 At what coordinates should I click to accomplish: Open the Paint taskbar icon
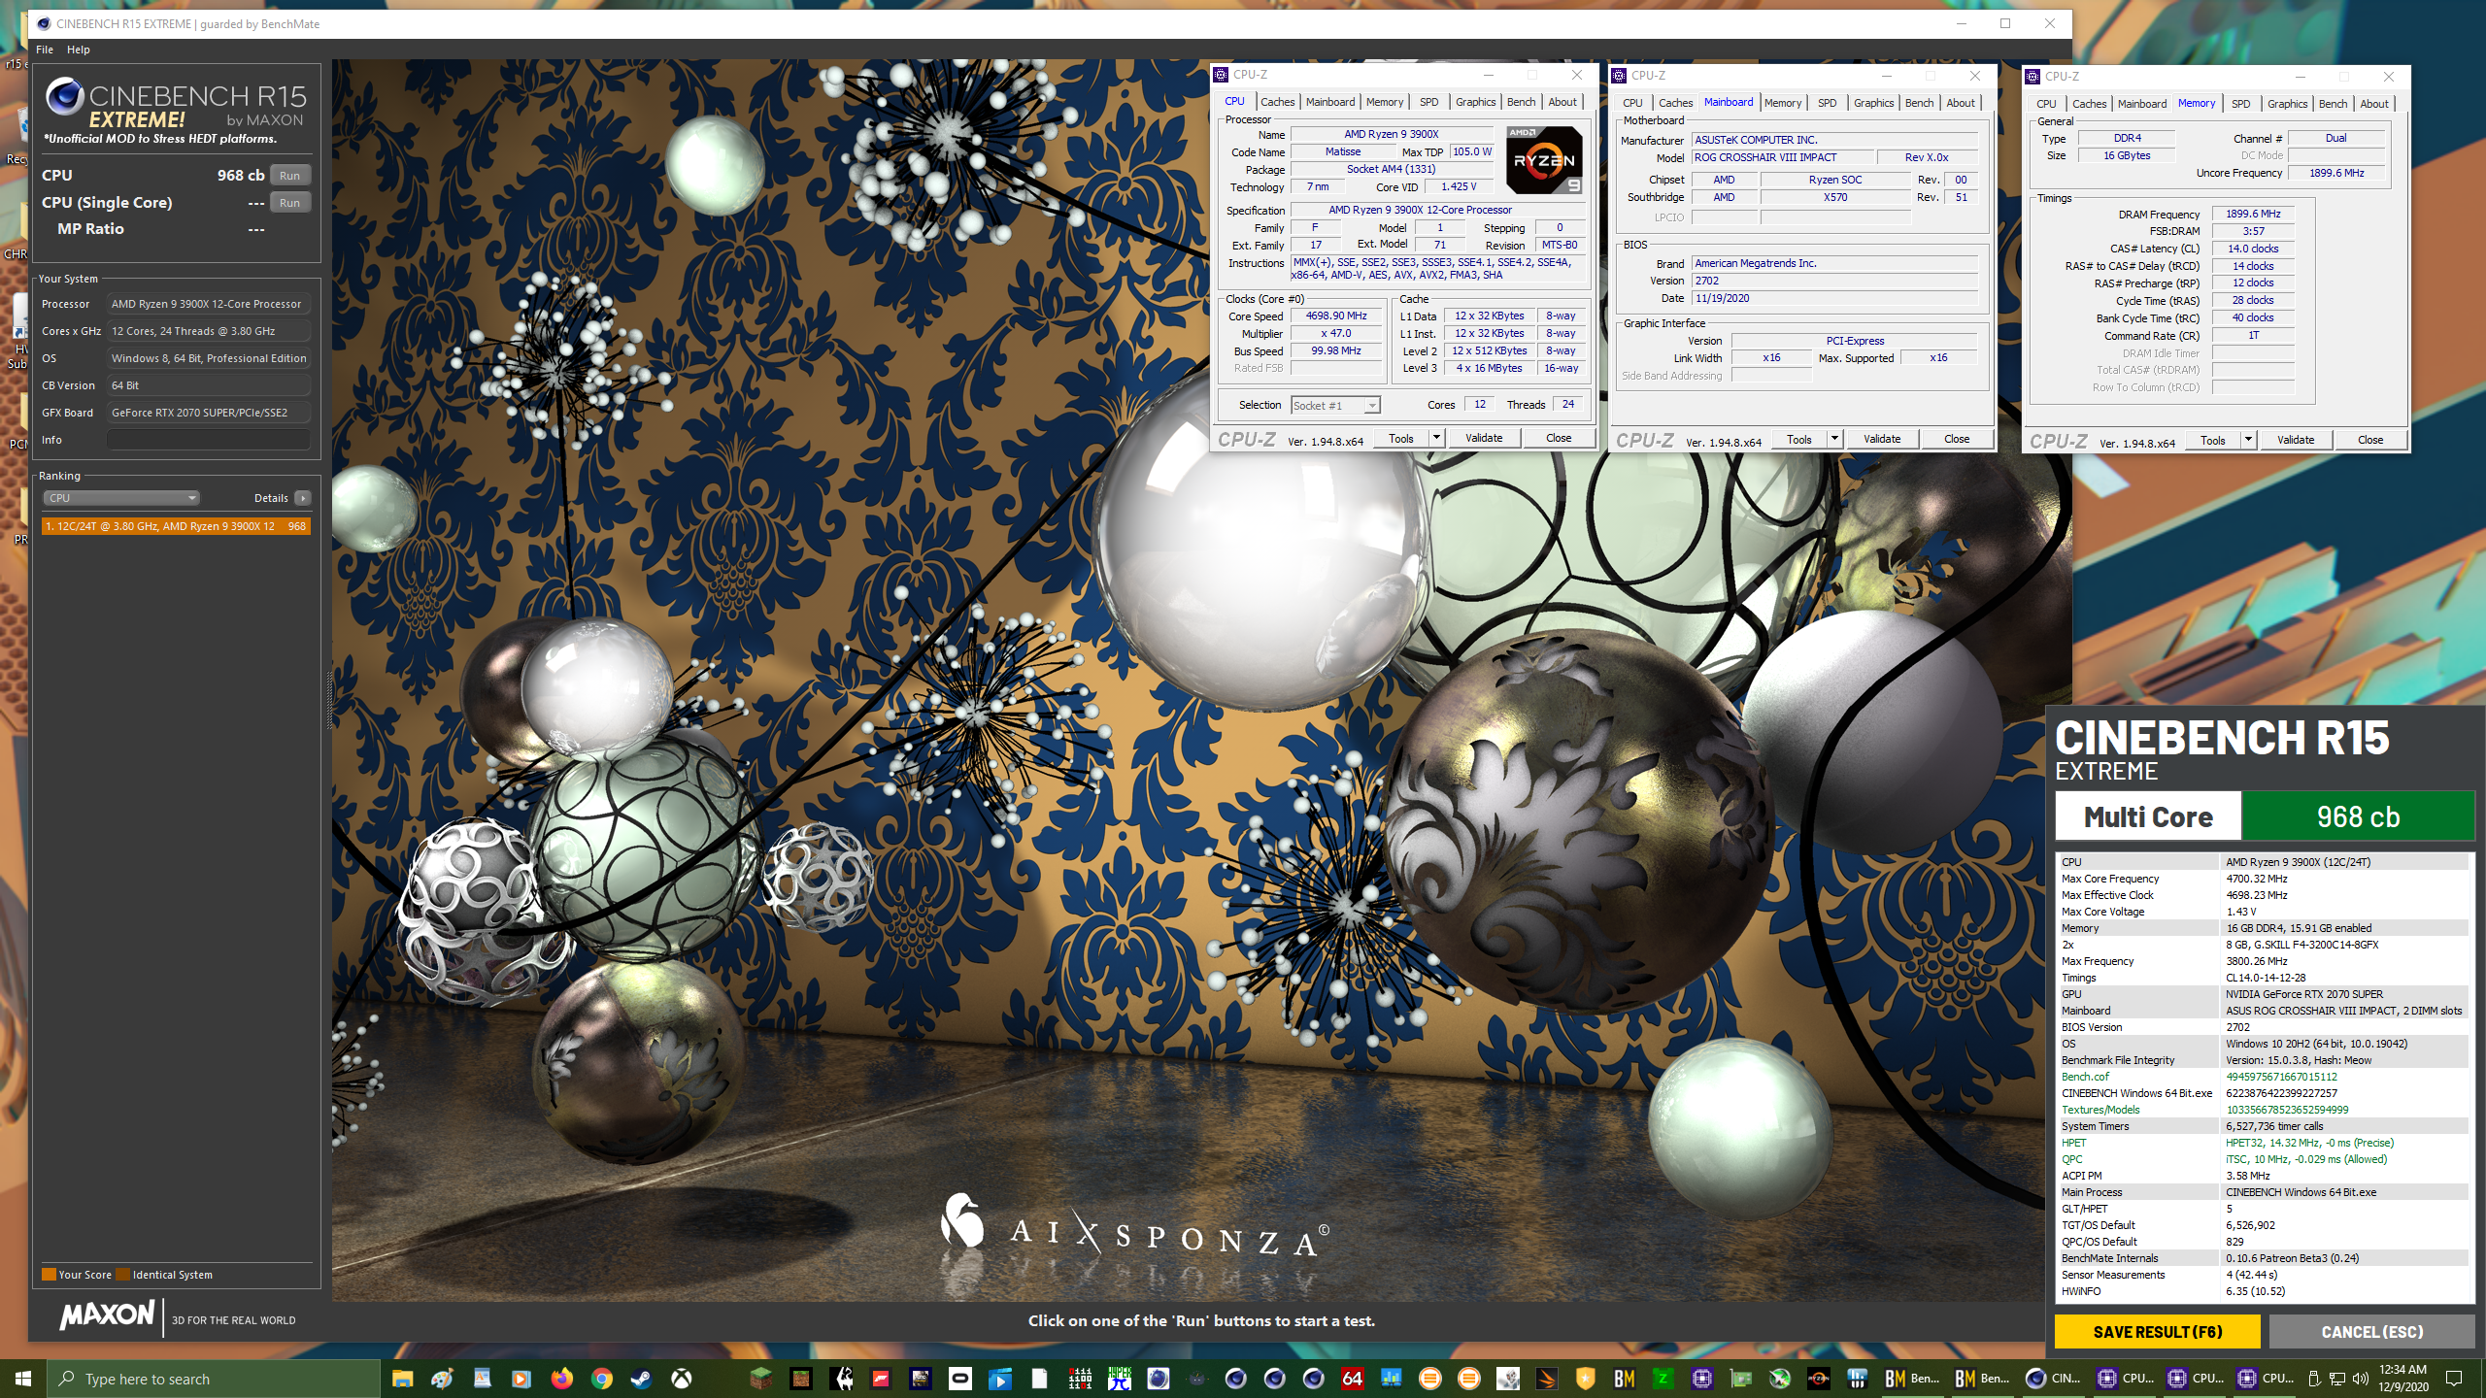tap(442, 1379)
